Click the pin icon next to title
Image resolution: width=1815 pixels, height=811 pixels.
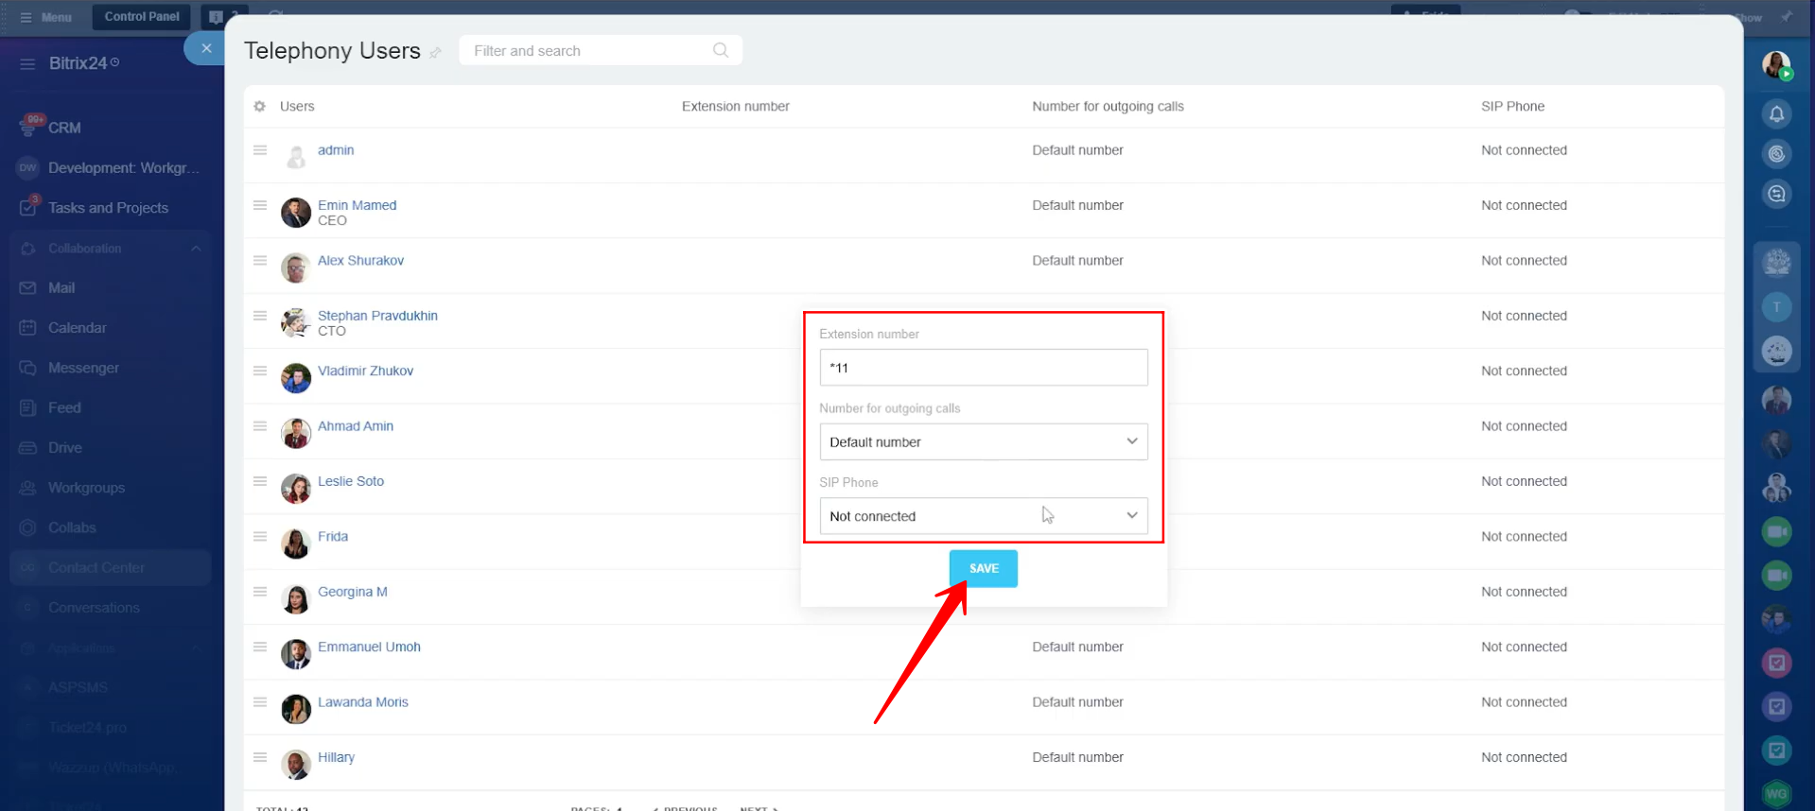pos(435,53)
